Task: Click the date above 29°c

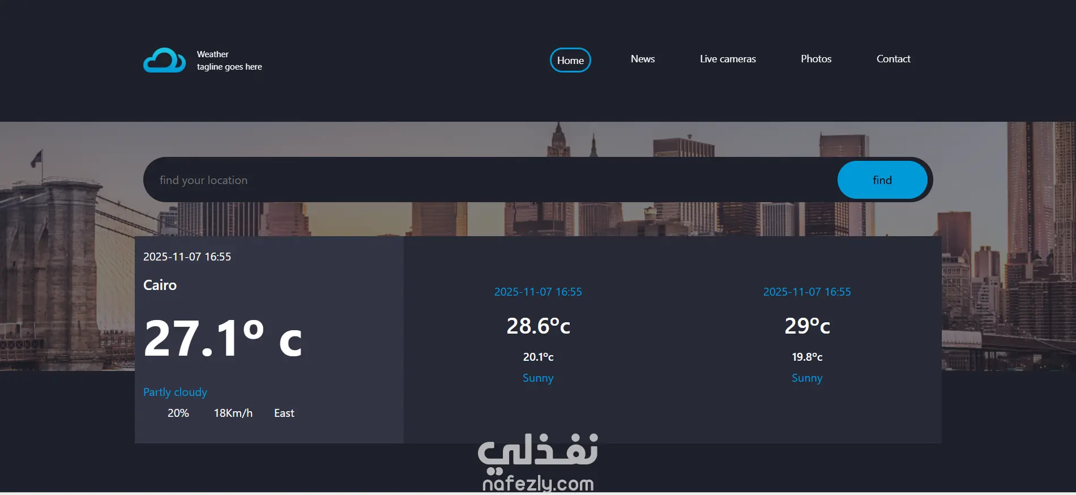Action: (x=807, y=292)
